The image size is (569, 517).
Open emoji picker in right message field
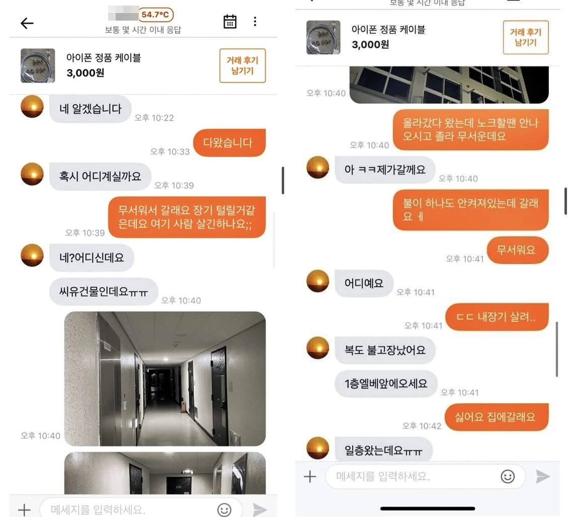click(x=508, y=476)
